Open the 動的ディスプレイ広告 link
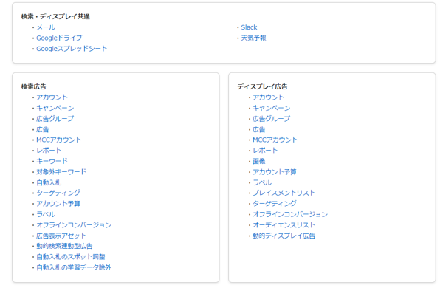The width and height of the screenshot is (443, 288). [x=284, y=236]
